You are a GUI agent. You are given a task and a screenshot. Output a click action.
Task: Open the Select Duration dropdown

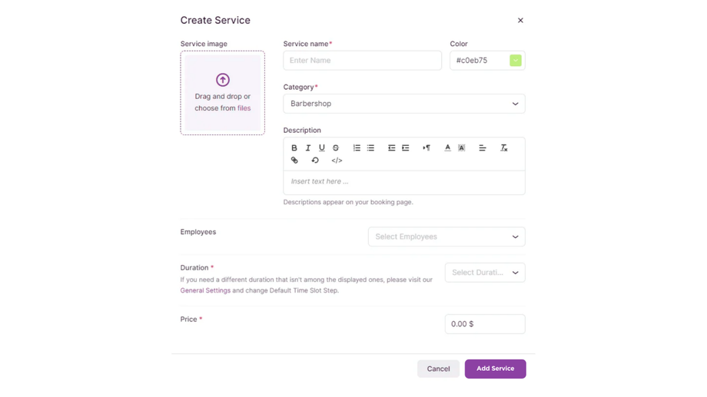(485, 273)
